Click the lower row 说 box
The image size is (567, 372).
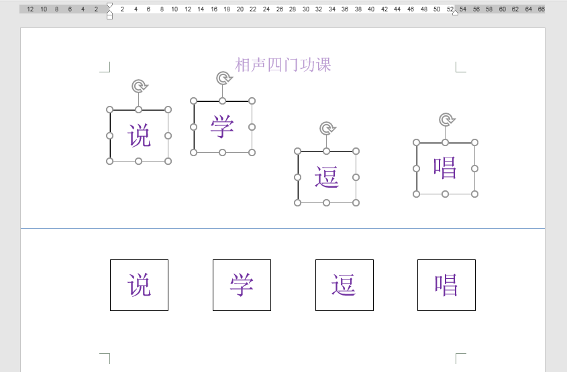point(139,285)
